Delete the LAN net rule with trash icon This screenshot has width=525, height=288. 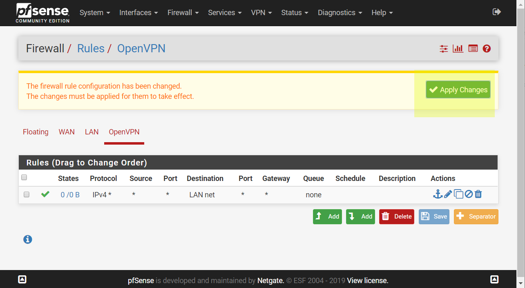(478, 194)
